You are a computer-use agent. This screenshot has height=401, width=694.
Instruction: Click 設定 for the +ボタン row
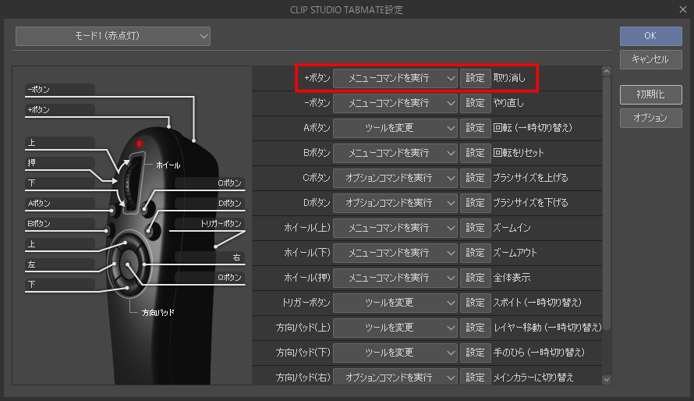(x=476, y=78)
